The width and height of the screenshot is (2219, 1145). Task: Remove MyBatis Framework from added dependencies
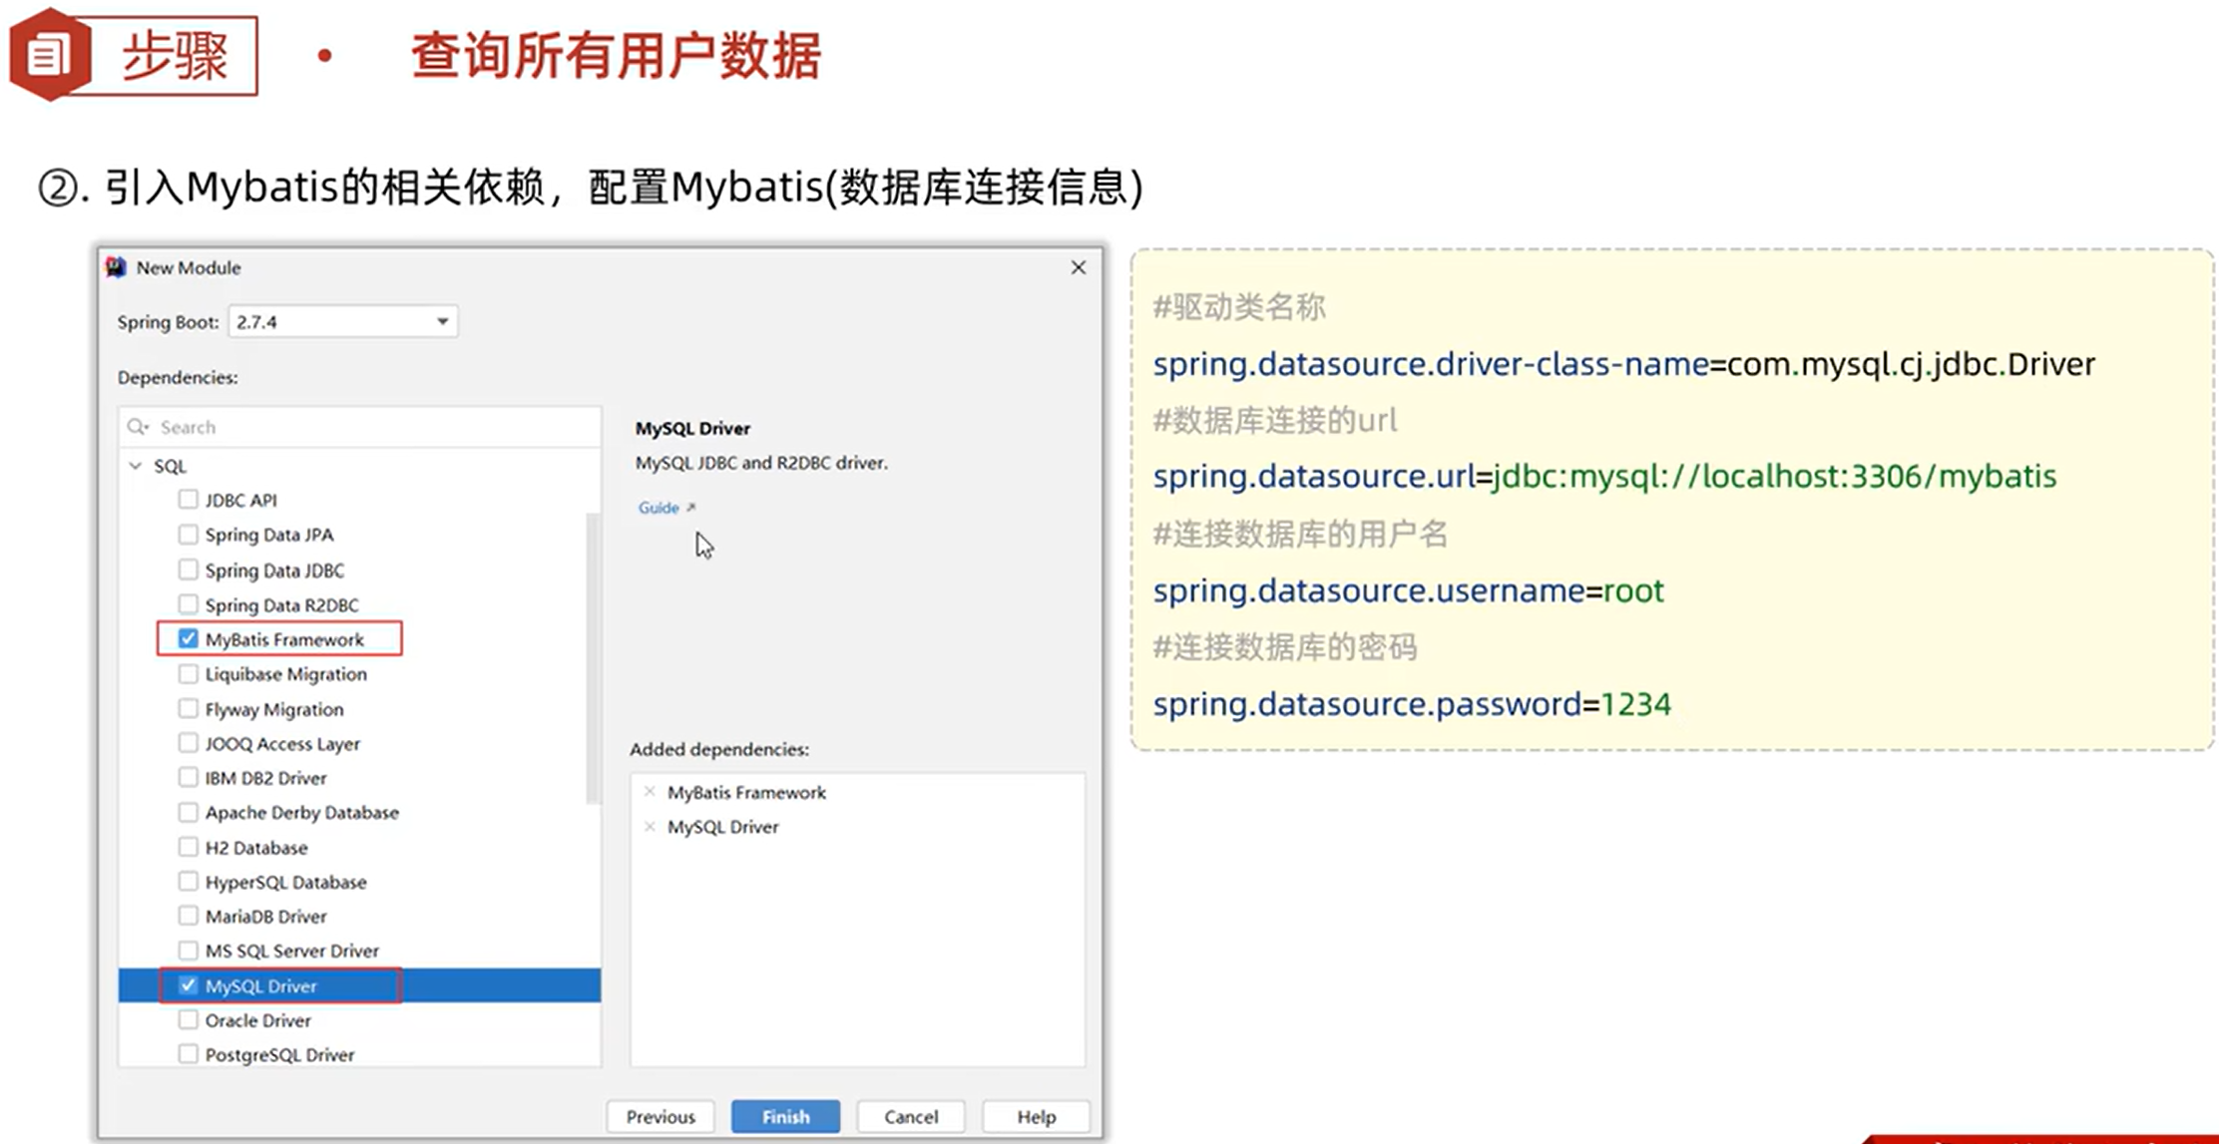point(652,792)
